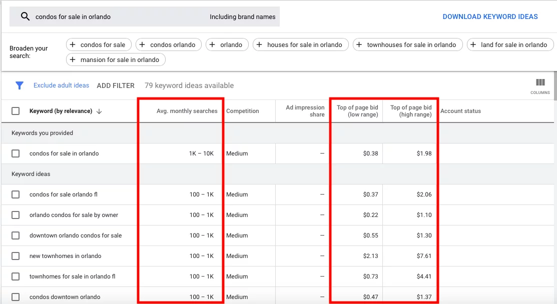Open the COLUMNS settings icon
This screenshot has height=304, width=557.
[540, 81]
